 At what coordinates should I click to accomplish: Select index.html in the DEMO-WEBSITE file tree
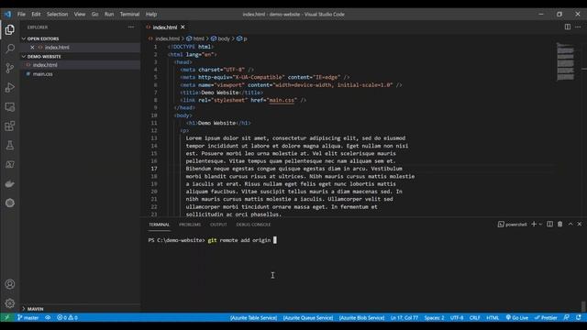(x=81, y=65)
